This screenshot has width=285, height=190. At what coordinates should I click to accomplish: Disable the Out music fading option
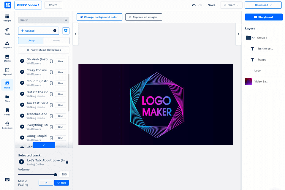61,183
